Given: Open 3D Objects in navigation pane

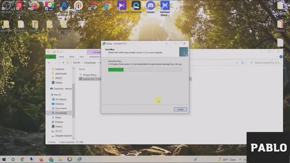Looking at the screenshot, I should [61, 99].
